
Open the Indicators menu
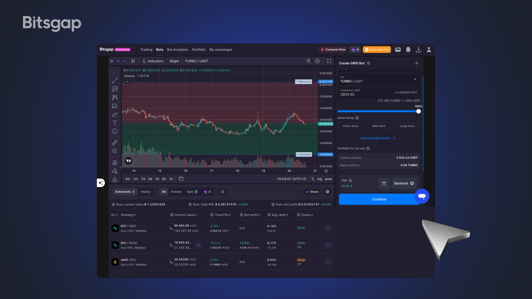(153, 61)
